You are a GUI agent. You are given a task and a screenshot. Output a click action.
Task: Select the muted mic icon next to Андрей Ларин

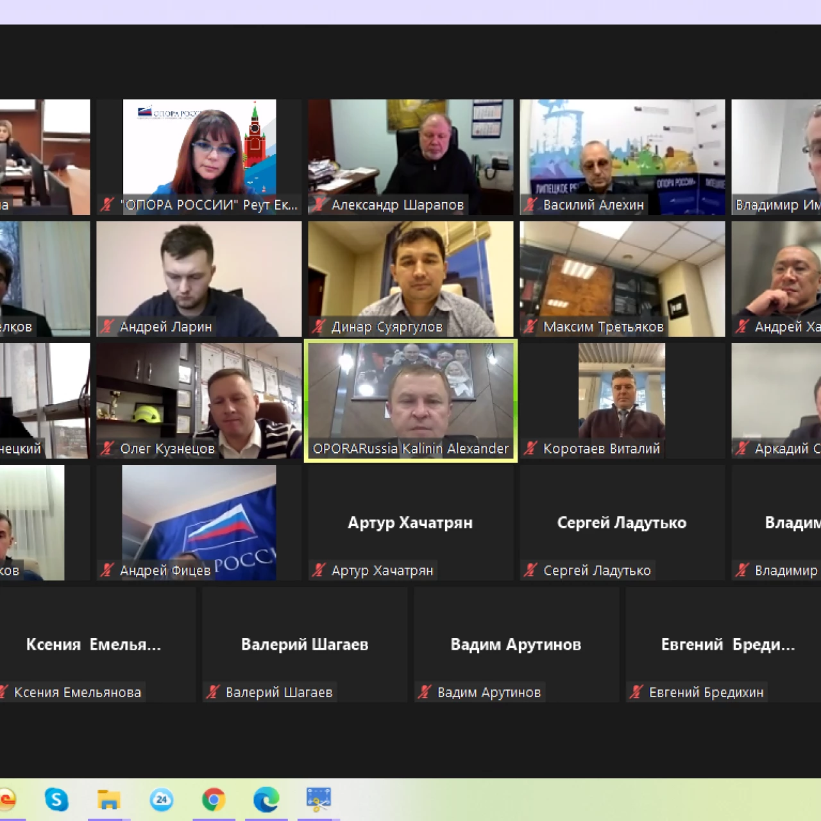point(107,326)
